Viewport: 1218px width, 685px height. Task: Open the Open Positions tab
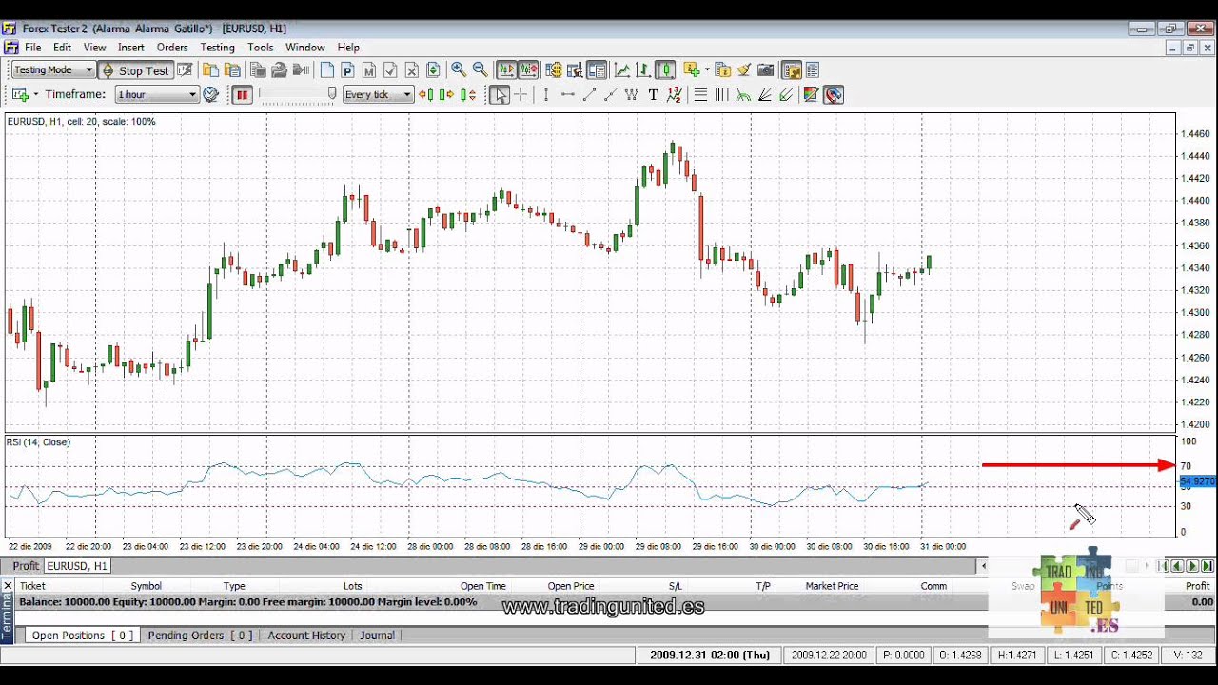click(82, 636)
